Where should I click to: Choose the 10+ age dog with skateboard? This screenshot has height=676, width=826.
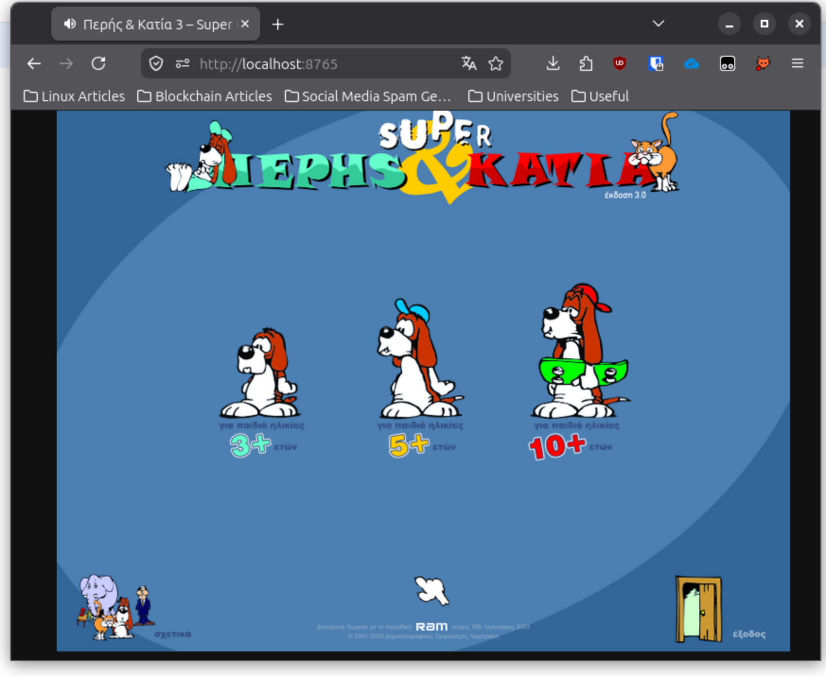coord(580,351)
